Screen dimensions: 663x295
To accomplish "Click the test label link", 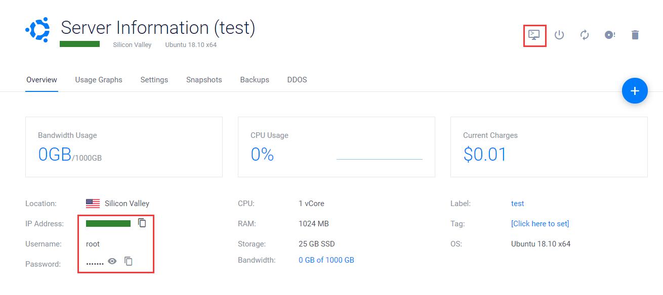I will coord(517,204).
